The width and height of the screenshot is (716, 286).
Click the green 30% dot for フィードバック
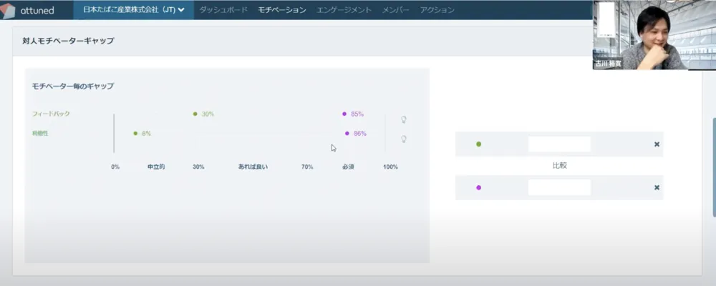(x=195, y=114)
